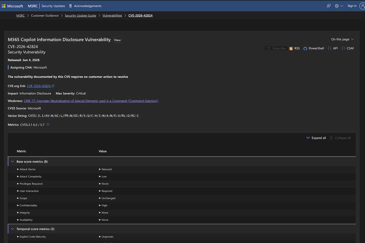Expand the Scope metric row

tap(22, 198)
